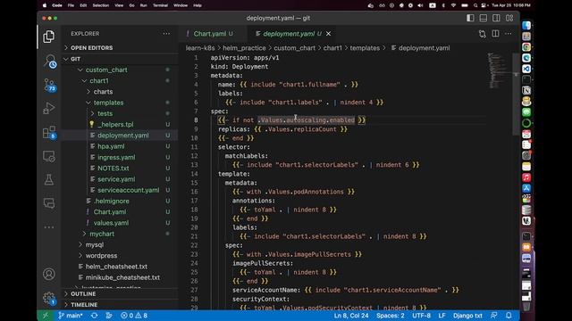Open Explorer panel more actions ellipsis
Screen dimensions: 572x321
166,34
